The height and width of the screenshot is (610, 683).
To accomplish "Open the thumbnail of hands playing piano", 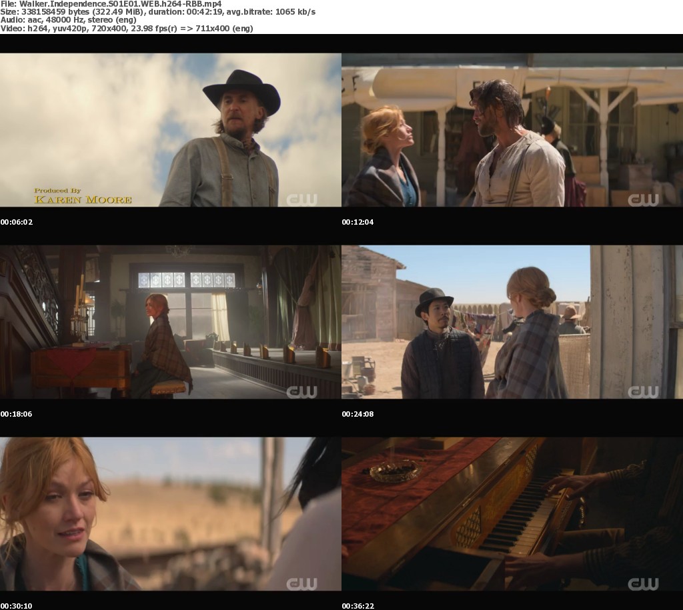I will click(x=512, y=514).
